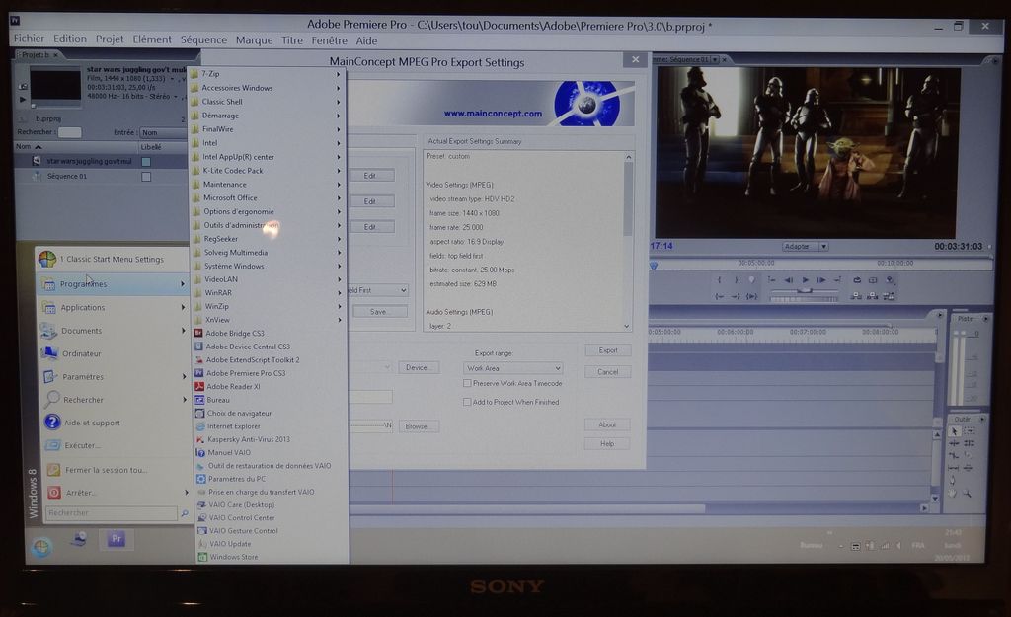The image size is (1011, 617).
Task: Go to previous edit point
Action: pyautogui.click(x=772, y=279)
